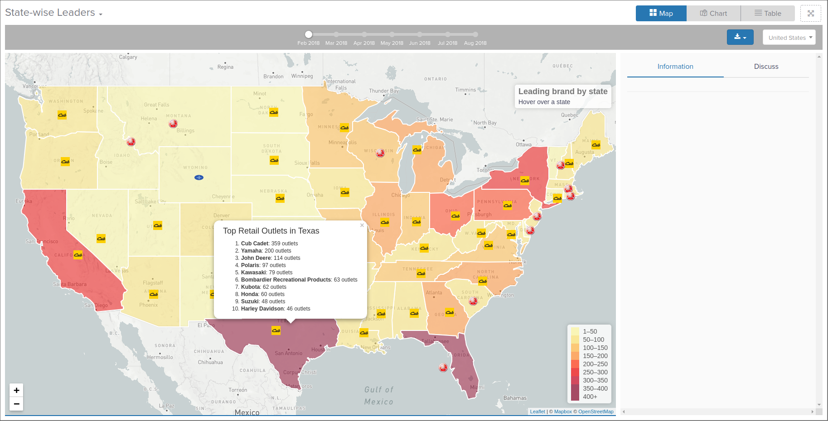The width and height of the screenshot is (828, 421).
Task: Zoom in the map with plus button
Action: pyautogui.click(x=16, y=390)
